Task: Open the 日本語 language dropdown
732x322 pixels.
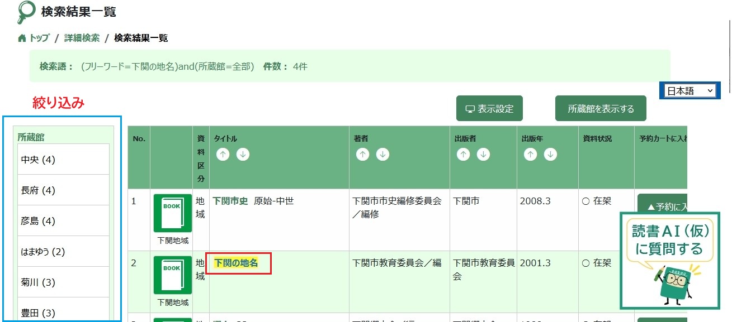Action: pos(690,90)
